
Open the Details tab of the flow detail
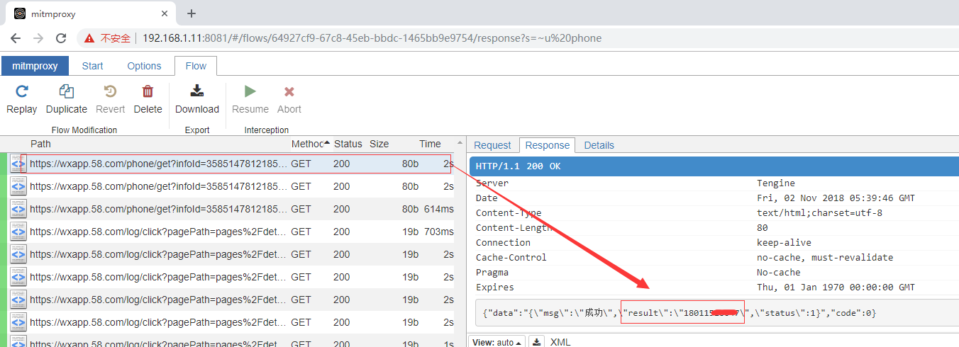click(x=599, y=145)
